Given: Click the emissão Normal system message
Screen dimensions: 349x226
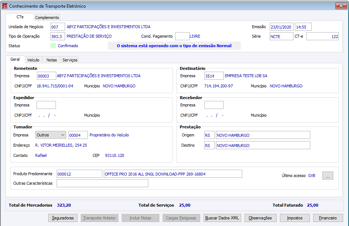Looking at the screenshot, I should click(174, 46).
